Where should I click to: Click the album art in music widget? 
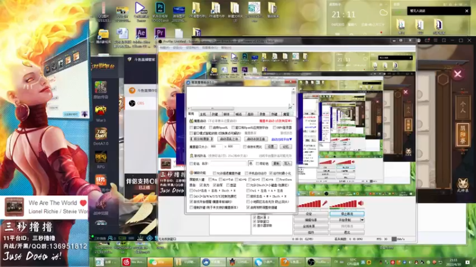[x=14, y=207]
